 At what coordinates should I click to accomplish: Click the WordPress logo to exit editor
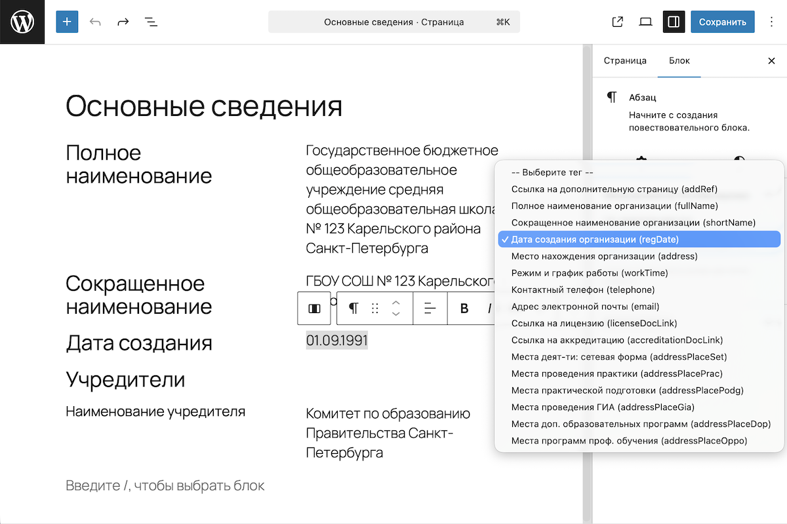22,22
